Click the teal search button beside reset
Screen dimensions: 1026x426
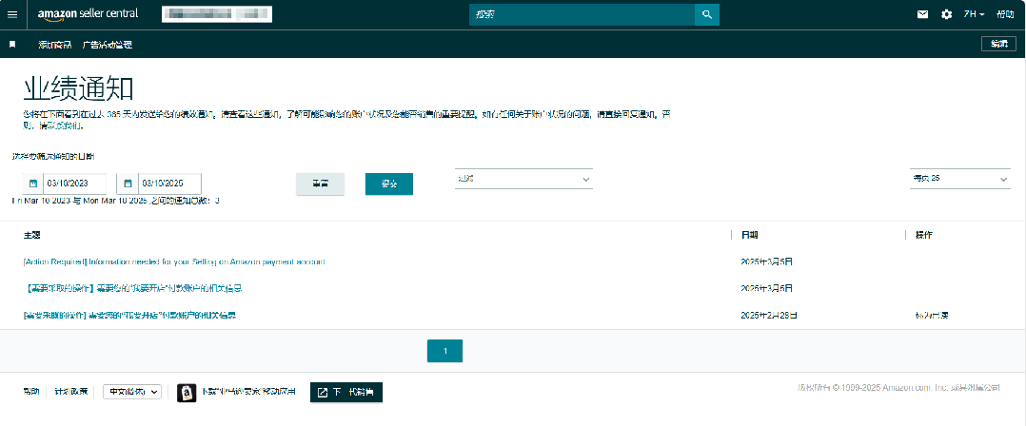tap(388, 184)
